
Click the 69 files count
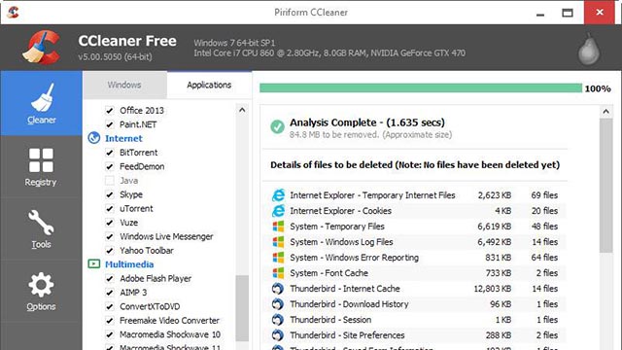[544, 195]
